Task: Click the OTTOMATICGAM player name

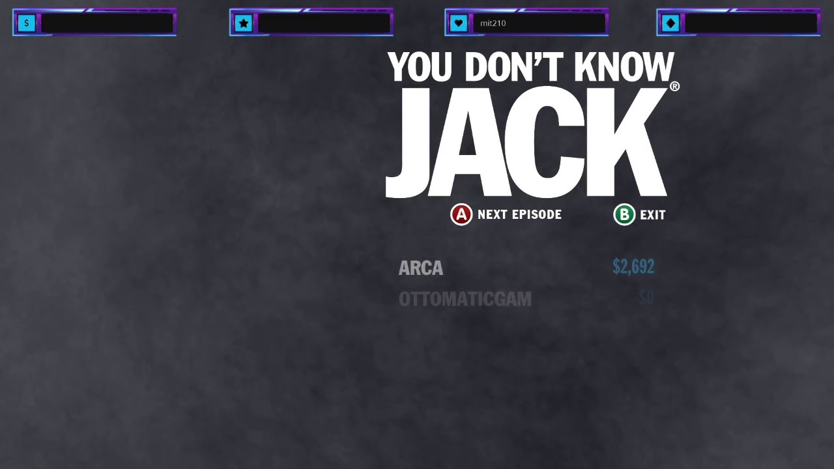Action: pos(465,299)
